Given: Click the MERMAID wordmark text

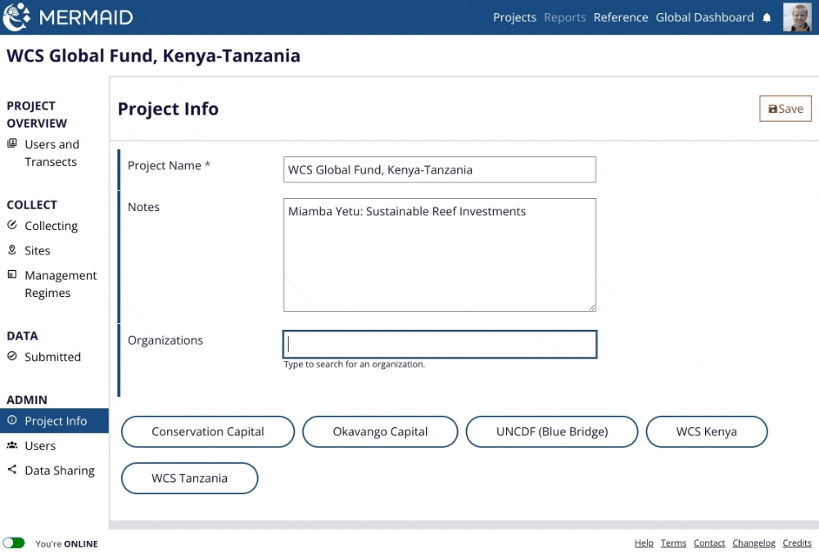Looking at the screenshot, I should point(86,18).
